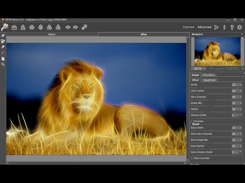
Task: Open the Decoration tab
Action: pyautogui.click(x=209, y=75)
